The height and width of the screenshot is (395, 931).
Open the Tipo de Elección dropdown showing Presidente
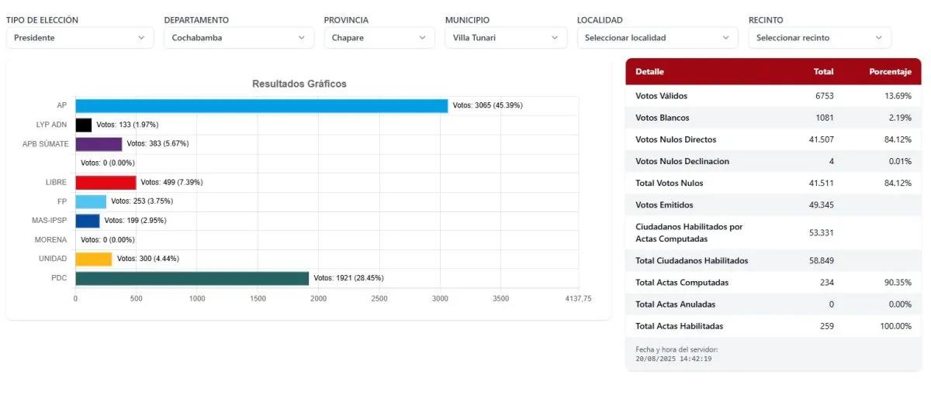coord(79,38)
